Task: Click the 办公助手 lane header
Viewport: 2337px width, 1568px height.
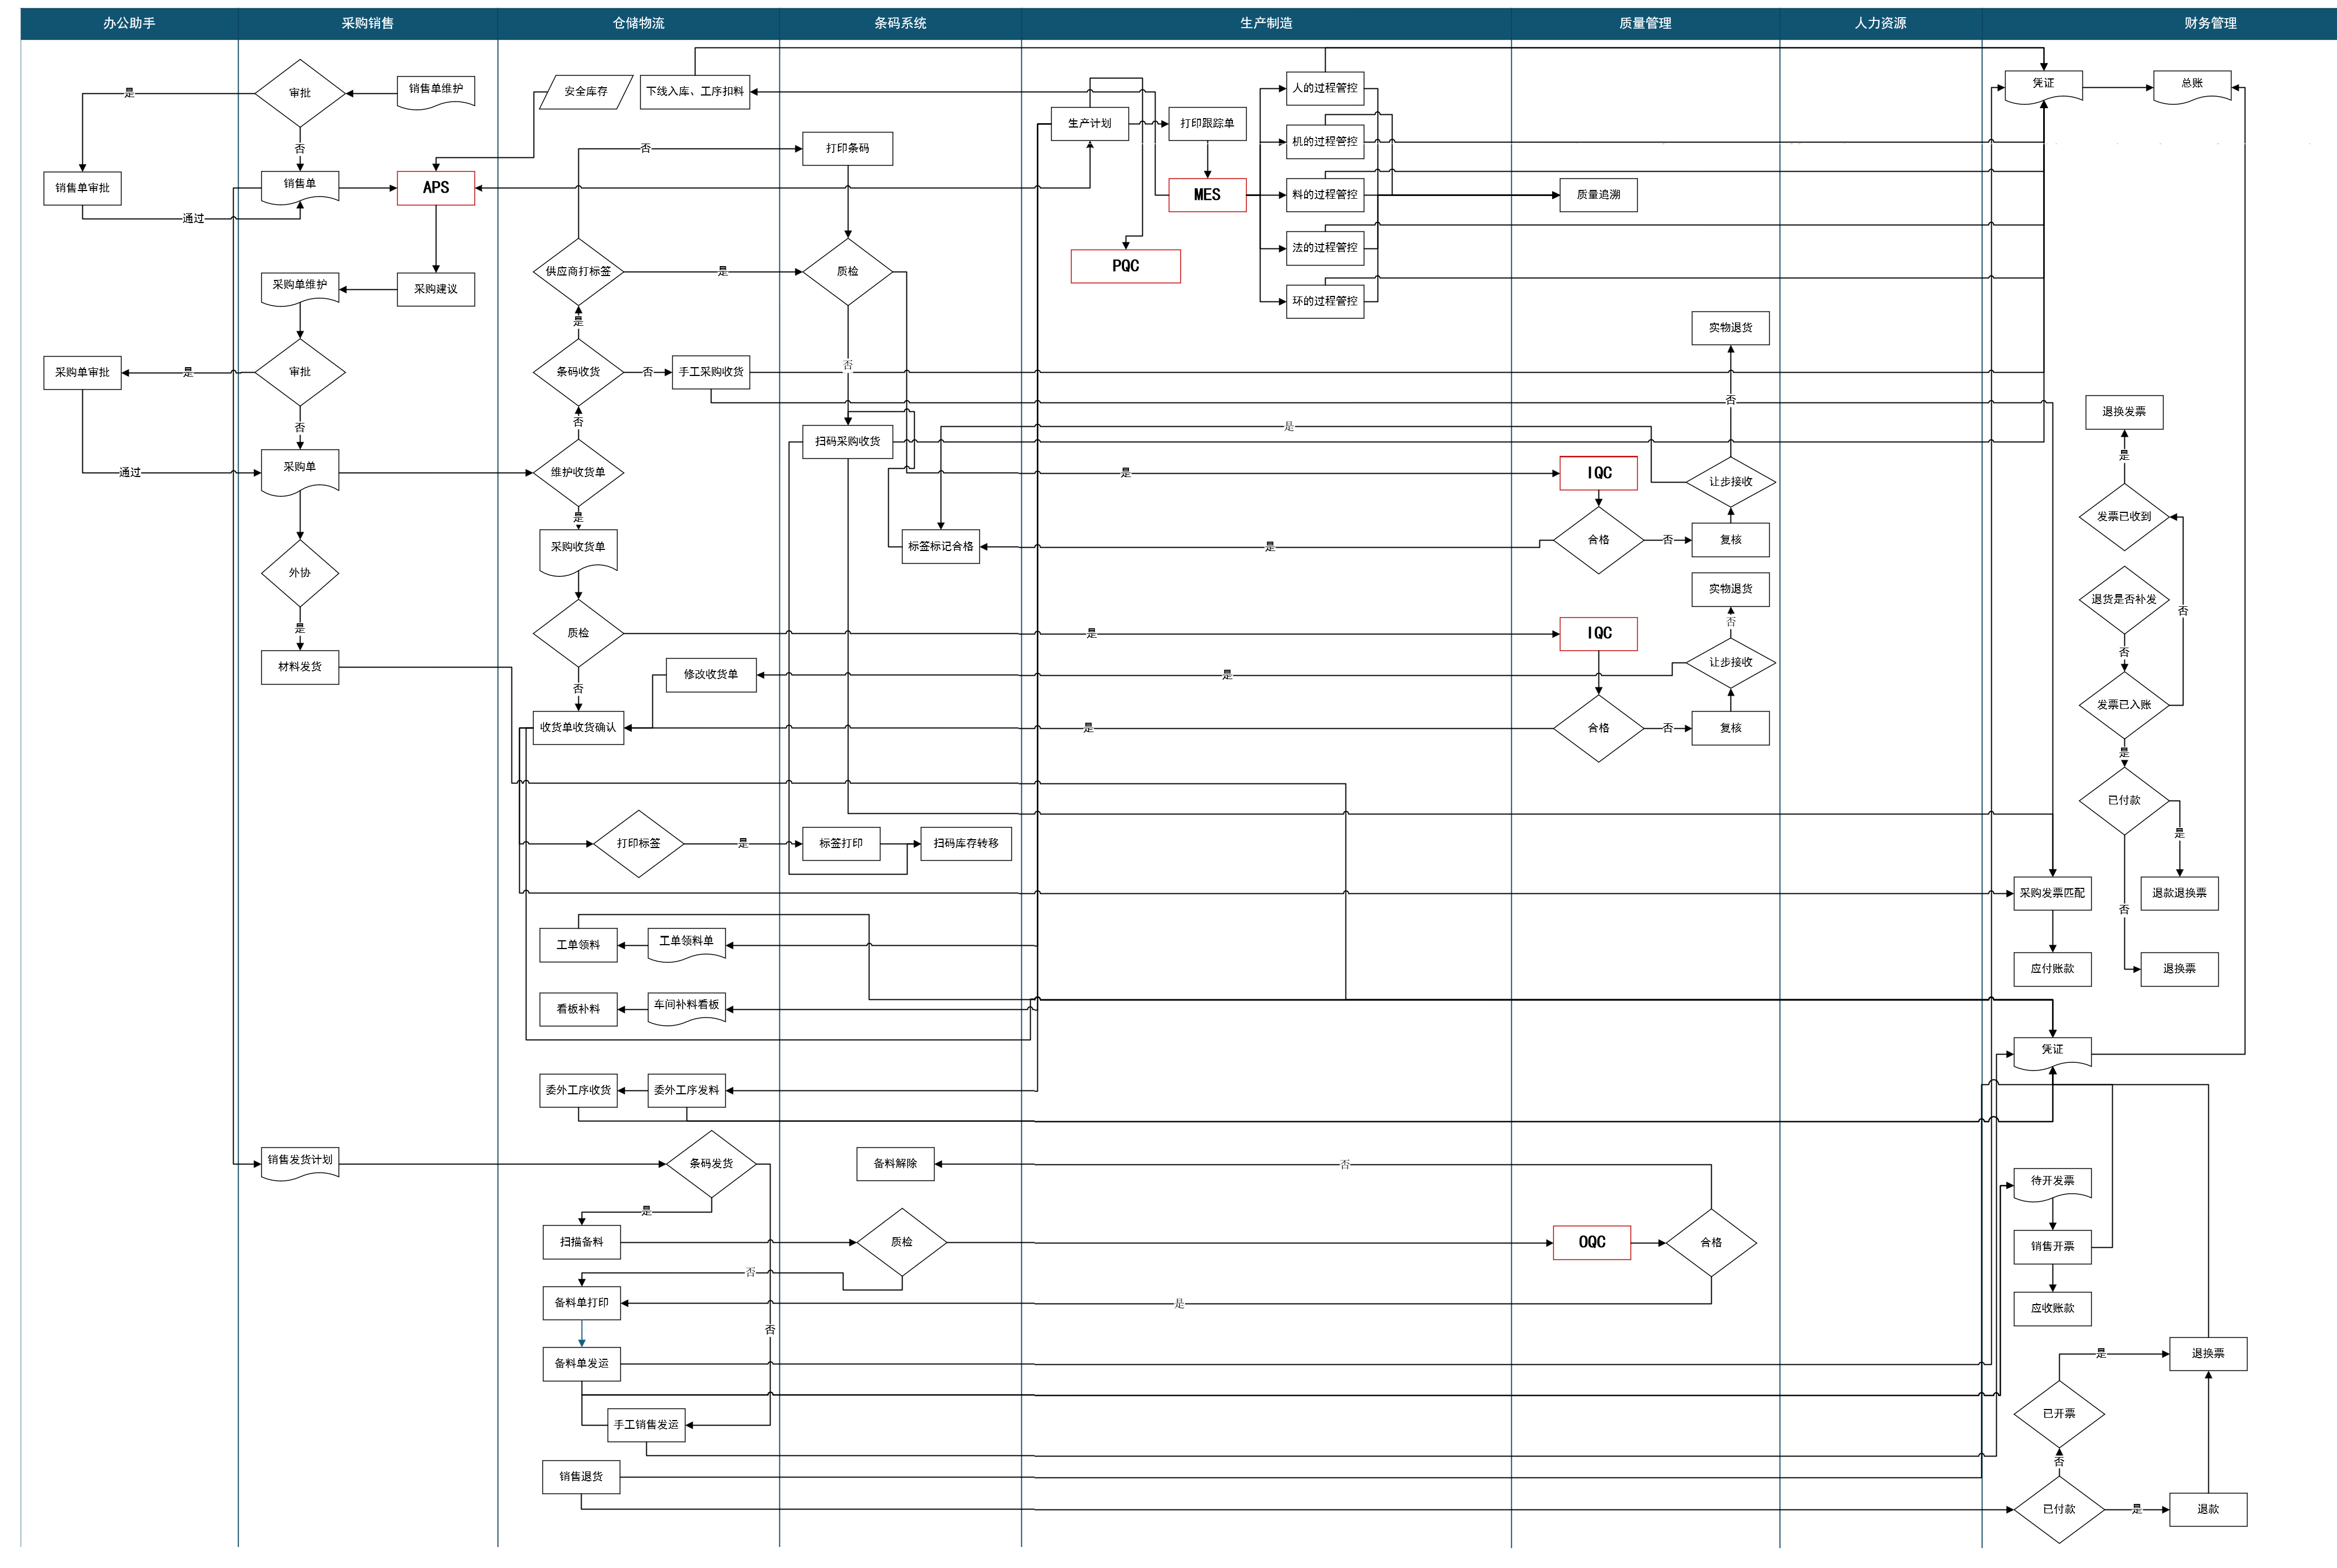Action: pyautogui.click(x=129, y=23)
